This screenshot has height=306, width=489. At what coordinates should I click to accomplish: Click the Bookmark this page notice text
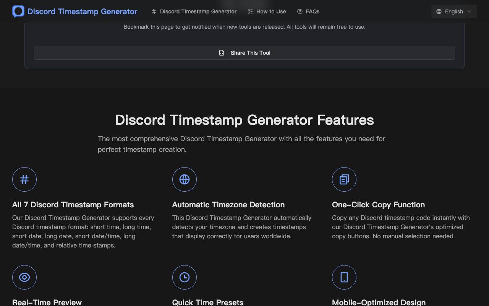(244, 27)
